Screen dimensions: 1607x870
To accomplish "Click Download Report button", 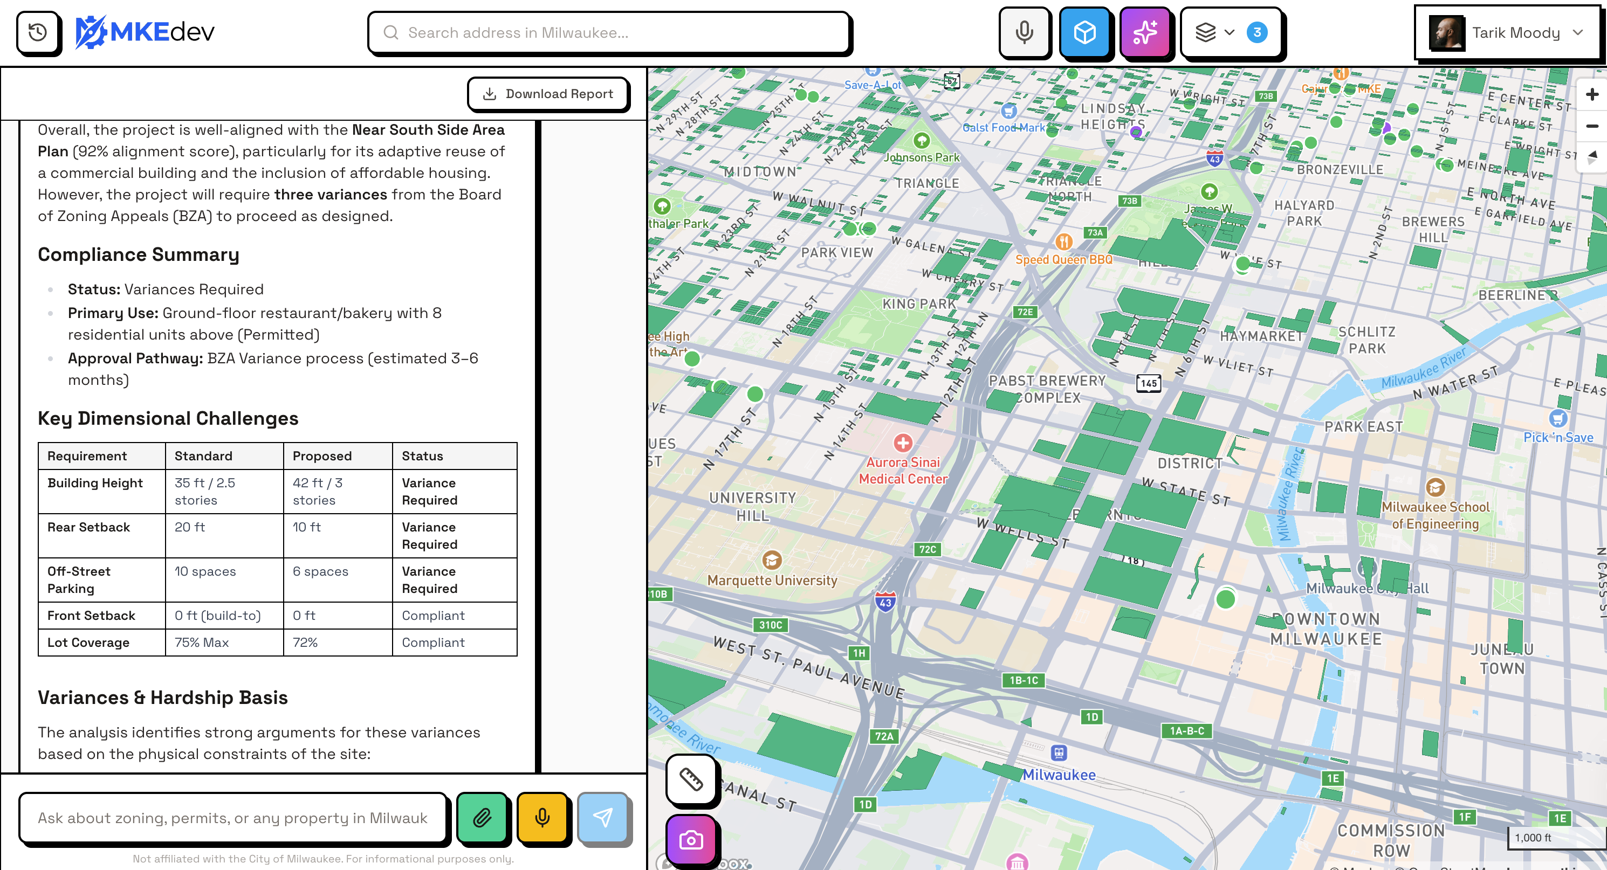I will (x=548, y=94).
